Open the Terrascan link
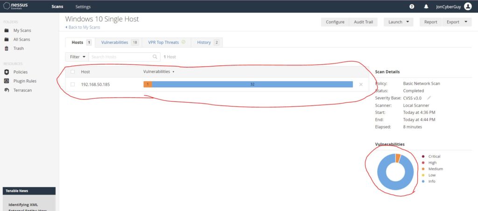This screenshot has height=211, width=478. coord(22,90)
